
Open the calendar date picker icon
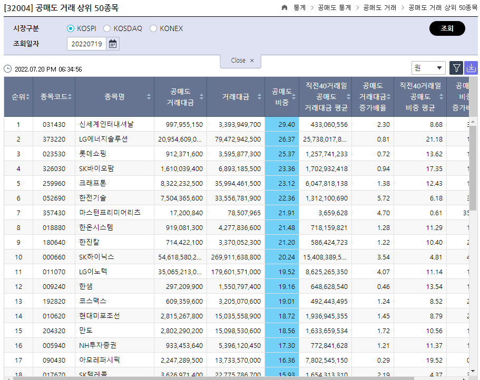click(x=113, y=44)
